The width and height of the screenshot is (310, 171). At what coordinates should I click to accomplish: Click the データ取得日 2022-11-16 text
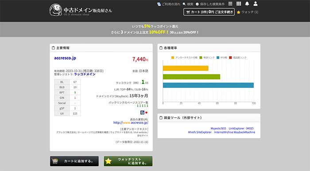tap(132, 142)
